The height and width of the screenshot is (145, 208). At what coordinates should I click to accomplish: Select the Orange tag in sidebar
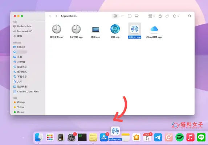tap(19, 102)
